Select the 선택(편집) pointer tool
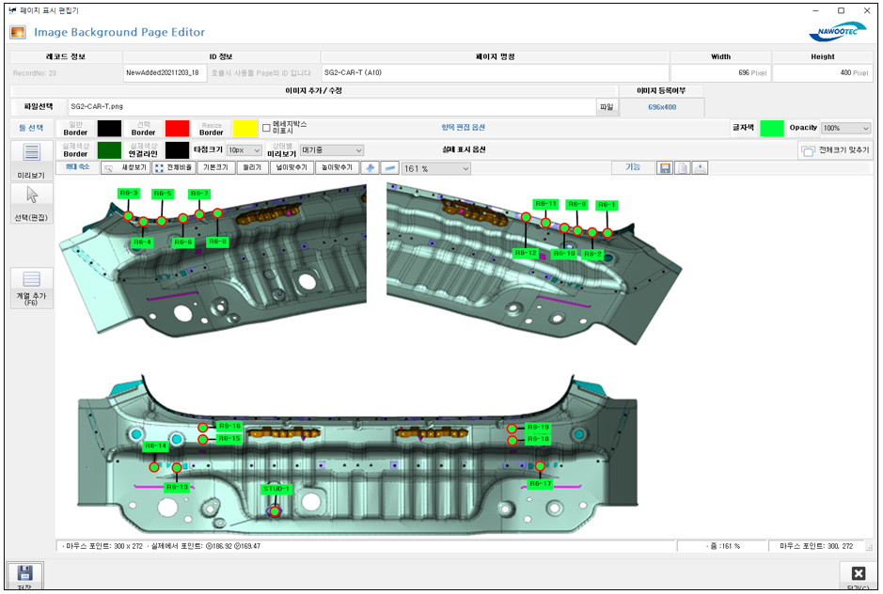The height and width of the screenshot is (594, 883). tap(31, 195)
